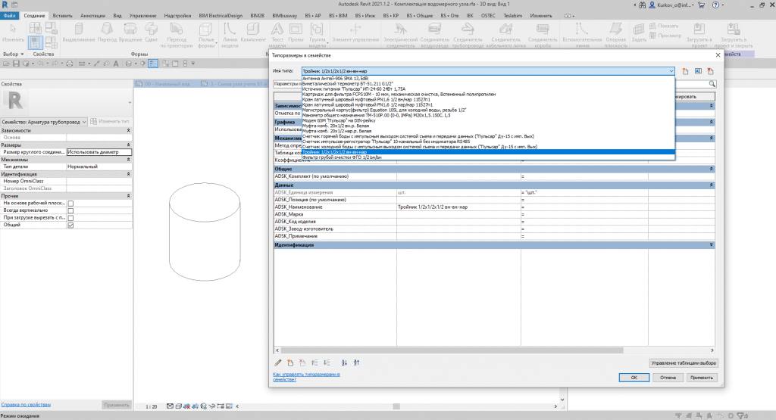Viewport: 776px width, 420px height.
Task: Switch to the Вид ribbon tab
Action: pyautogui.click(x=117, y=15)
